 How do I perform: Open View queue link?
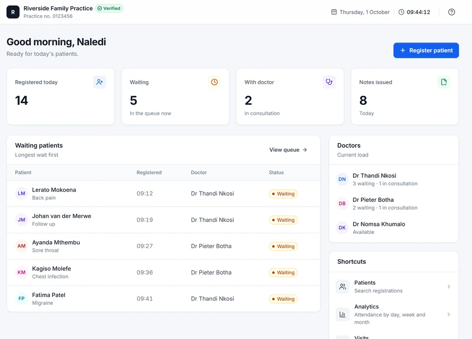coord(288,150)
